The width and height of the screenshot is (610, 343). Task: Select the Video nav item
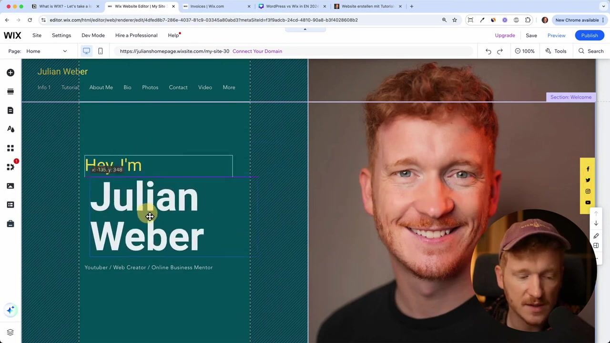205,87
